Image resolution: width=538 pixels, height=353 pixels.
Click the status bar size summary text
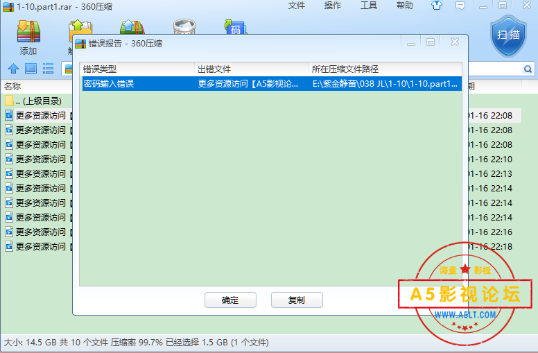[136, 343]
